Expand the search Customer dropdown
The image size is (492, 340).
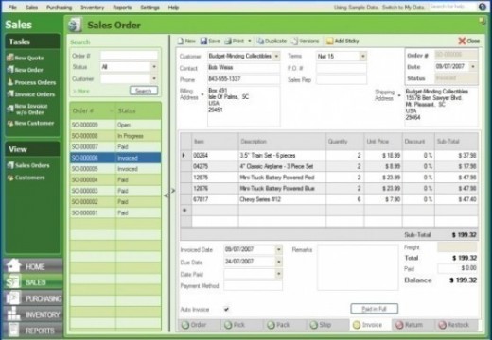(x=154, y=78)
